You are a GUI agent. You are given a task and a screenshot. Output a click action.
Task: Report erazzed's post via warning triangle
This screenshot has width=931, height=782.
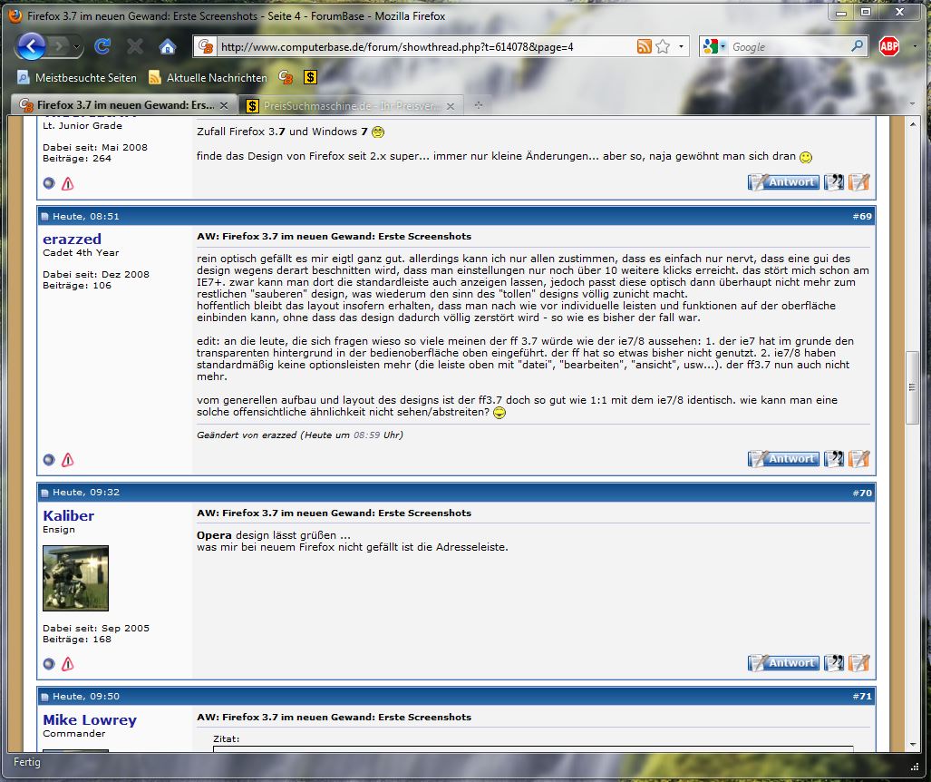point(68,459)
